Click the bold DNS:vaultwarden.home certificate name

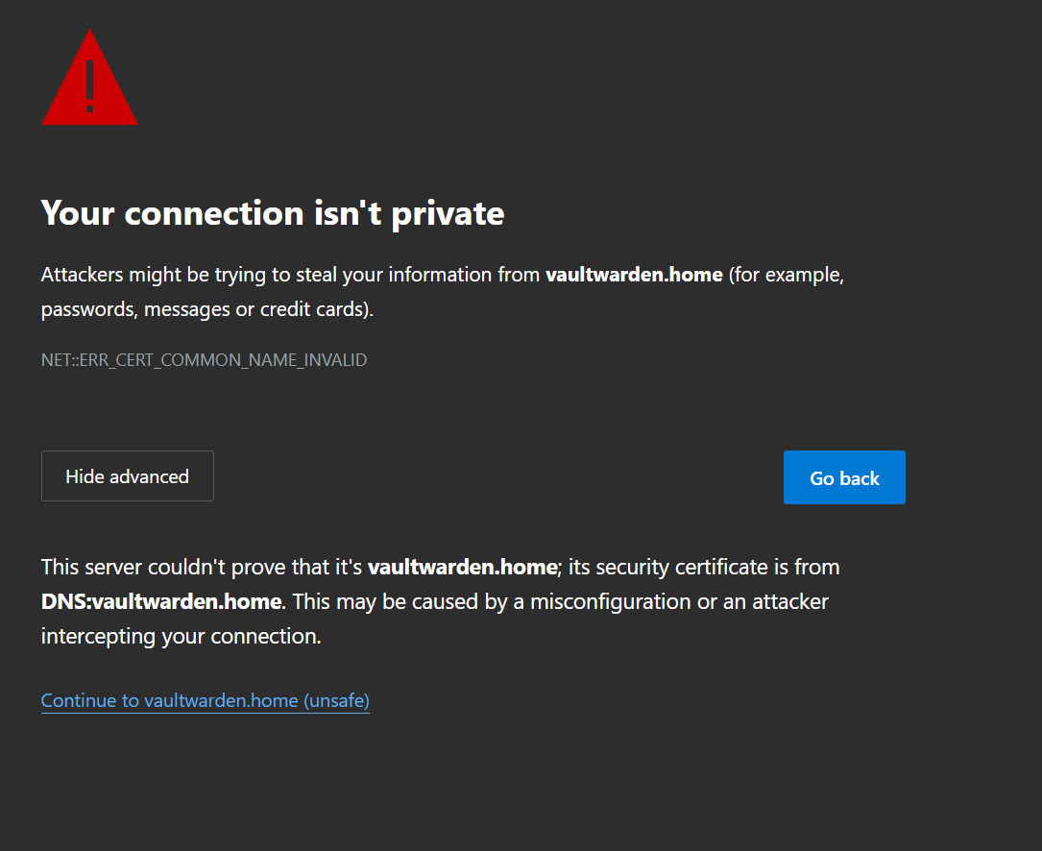pyautogui.click(x=161, y=601)
